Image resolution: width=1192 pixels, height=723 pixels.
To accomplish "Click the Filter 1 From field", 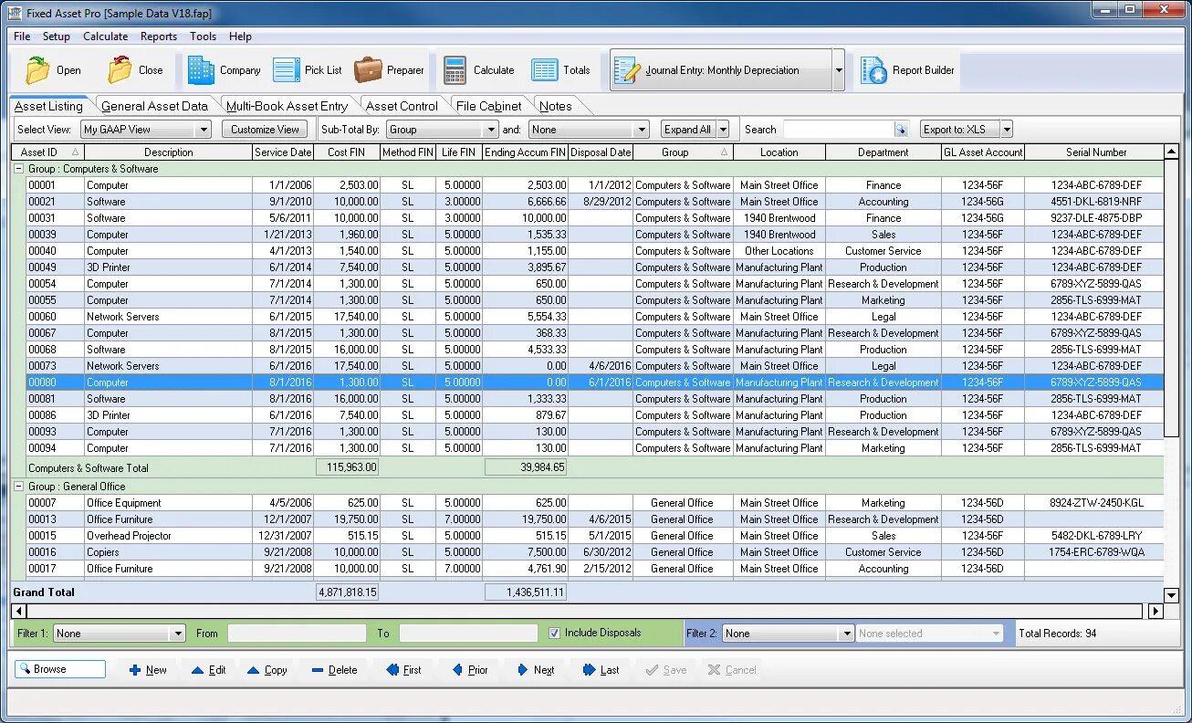I will pos(297,634).
